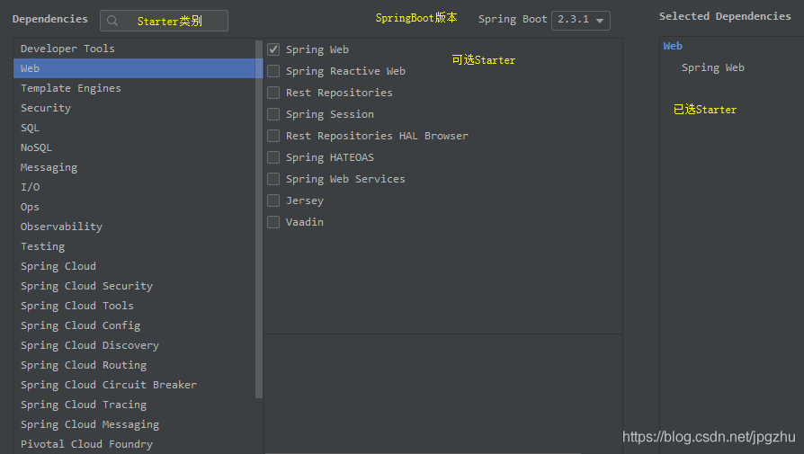
Task: Select Spring Cloud Circuit Breaker category
Action: [134, 385]
